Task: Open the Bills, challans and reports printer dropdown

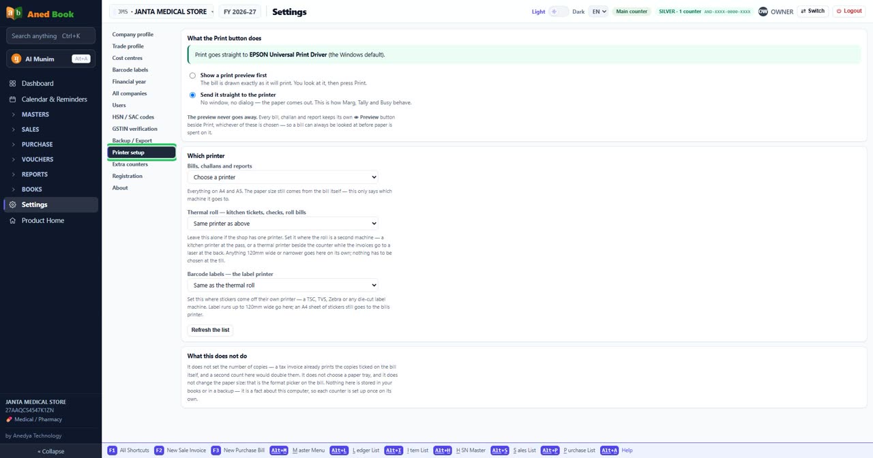Action: pyautogui.click(x=282, y=177)
